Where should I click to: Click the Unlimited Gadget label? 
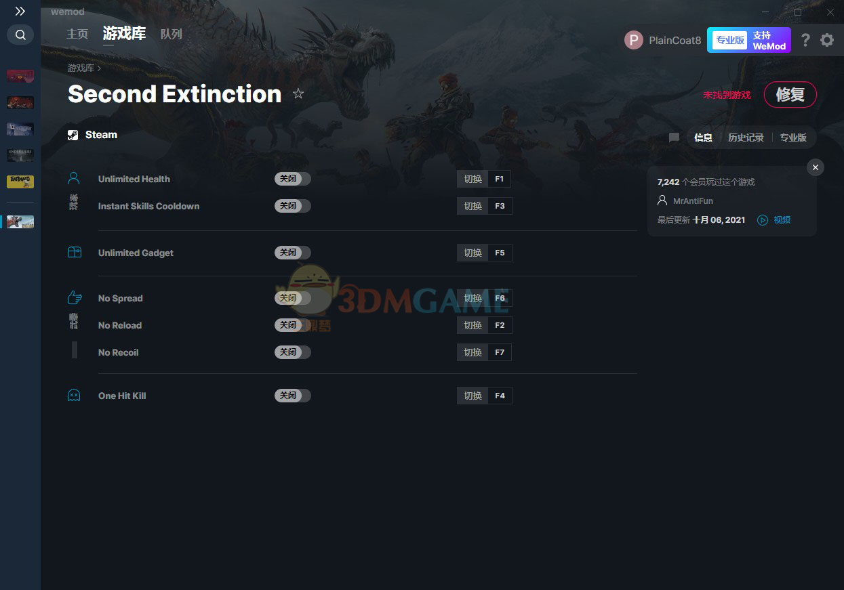pos(136,253)
